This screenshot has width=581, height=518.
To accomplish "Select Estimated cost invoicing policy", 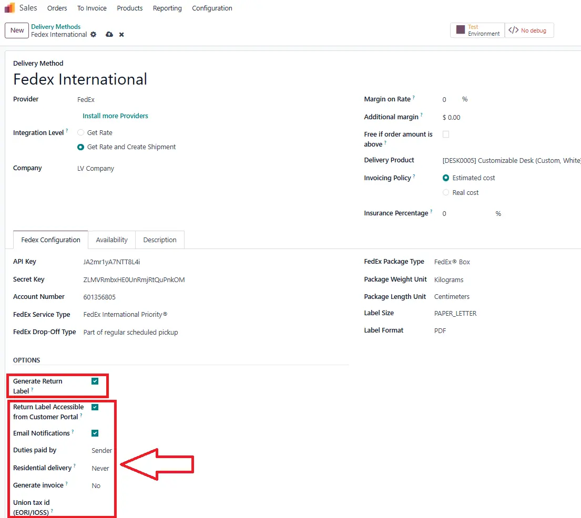I will 446,178.
